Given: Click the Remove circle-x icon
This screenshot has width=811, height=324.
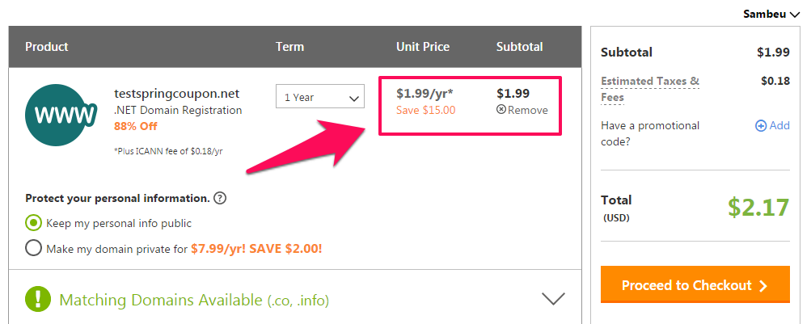Looking at the screenshot, I should click(501, 110).
